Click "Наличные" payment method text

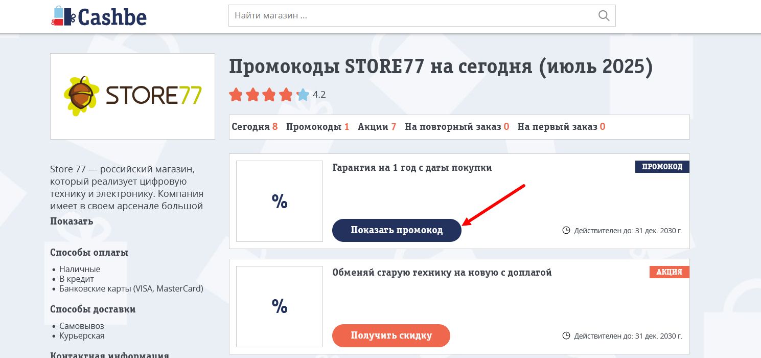[x=80, y=269]
